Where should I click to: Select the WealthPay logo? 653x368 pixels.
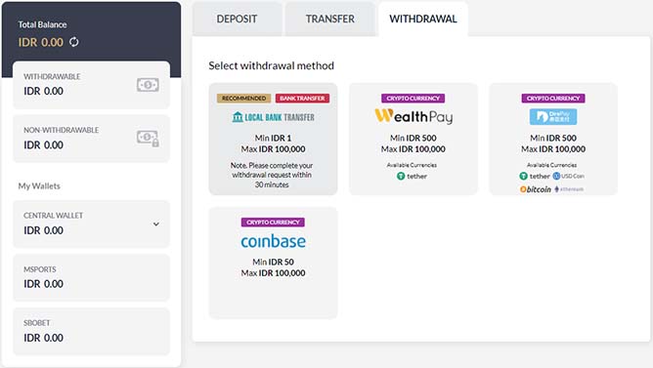pos(414,116)
